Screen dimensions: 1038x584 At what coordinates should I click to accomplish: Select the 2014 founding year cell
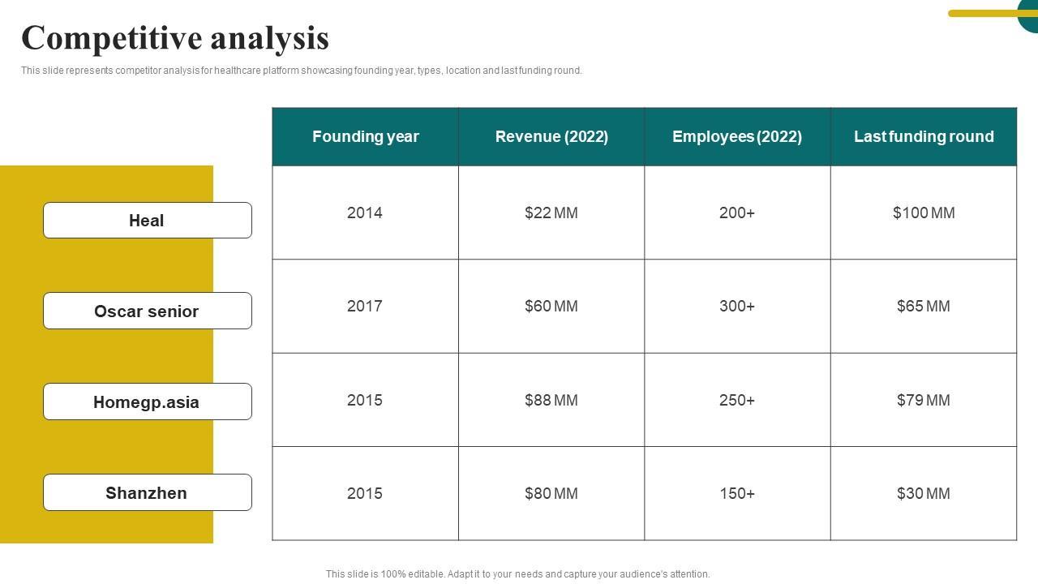pyautogui.click(x=365, y=213)
